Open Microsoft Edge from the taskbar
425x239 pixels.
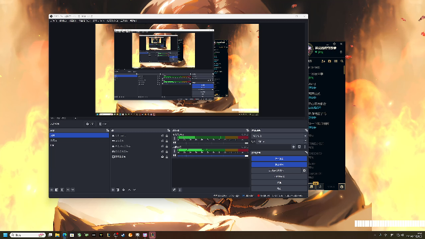[64, 235]
